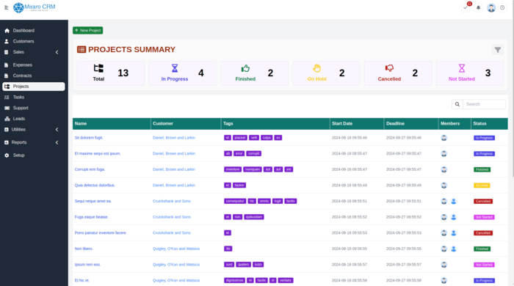Open the bell notifications icon
This screenshot has height=286, width=514.
(478, 7)
